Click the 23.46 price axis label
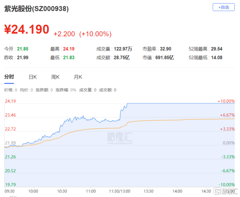 pos(11,115)
